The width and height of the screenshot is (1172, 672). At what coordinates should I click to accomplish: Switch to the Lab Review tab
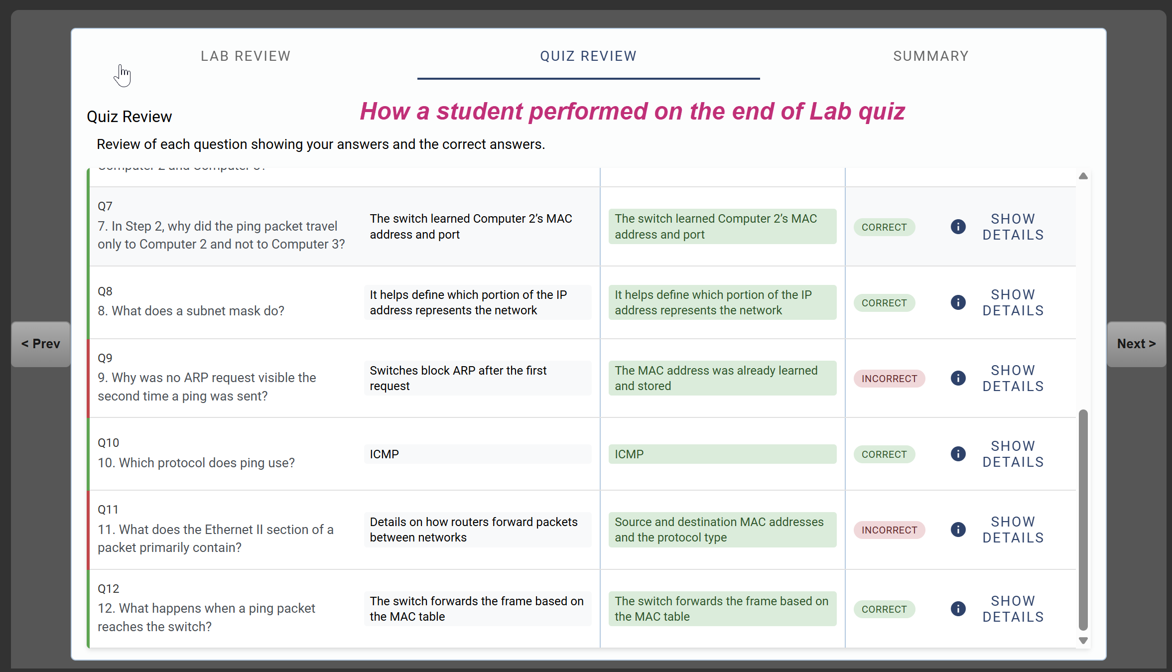[246, 56]
